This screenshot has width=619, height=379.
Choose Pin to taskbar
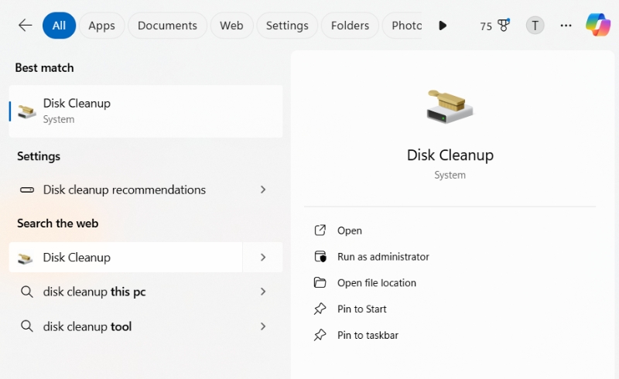pos(368,335)
